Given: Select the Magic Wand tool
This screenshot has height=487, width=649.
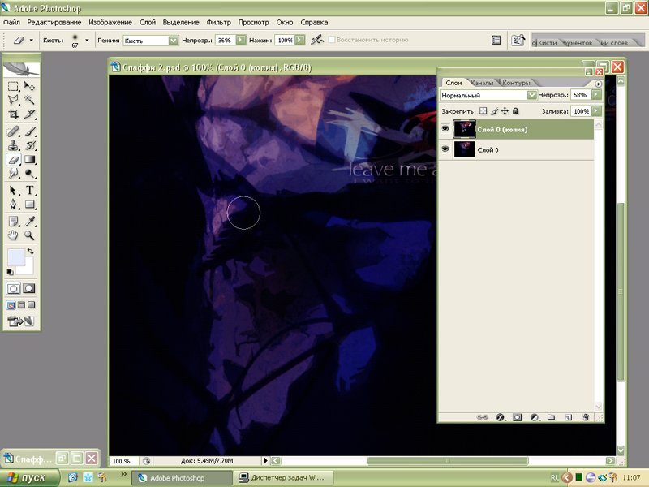Looking at the screenshot, I should click(x=30, y=100).
